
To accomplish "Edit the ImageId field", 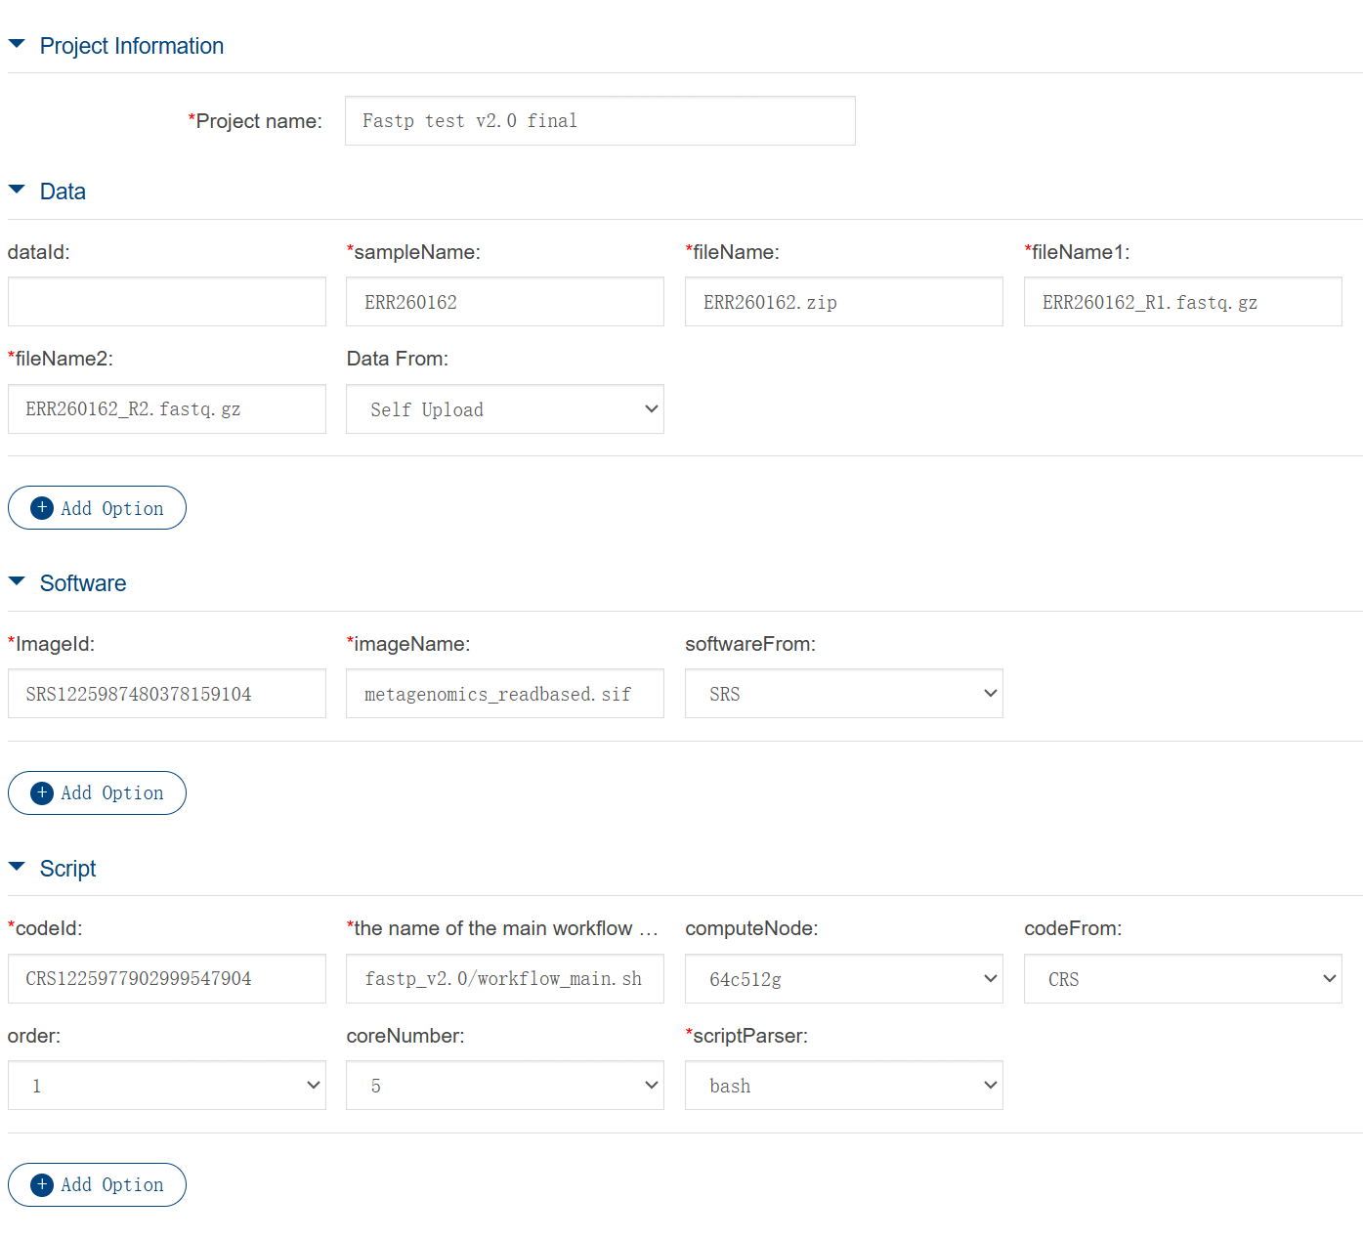I will click(167, 694).
